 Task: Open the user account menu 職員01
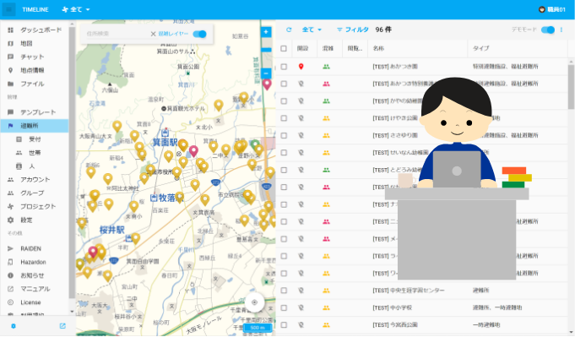[552, 9]
